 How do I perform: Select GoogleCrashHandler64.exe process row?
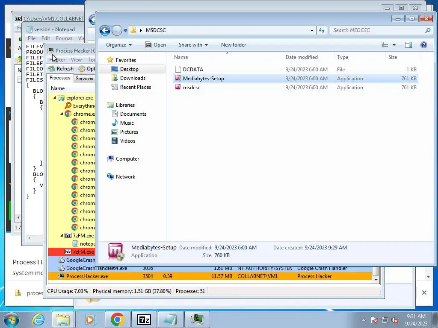210,268
